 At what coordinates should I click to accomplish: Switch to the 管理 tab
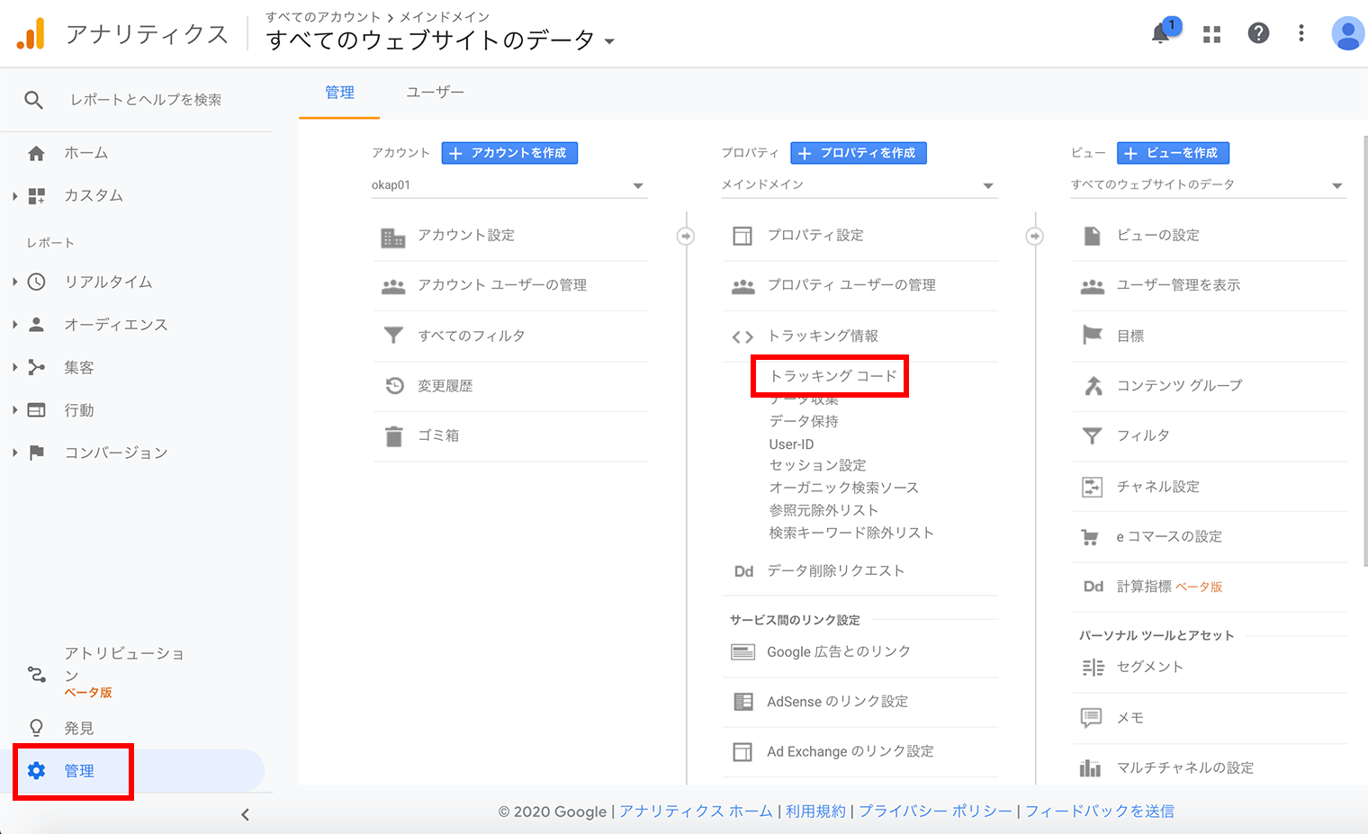tap(339, 93)
